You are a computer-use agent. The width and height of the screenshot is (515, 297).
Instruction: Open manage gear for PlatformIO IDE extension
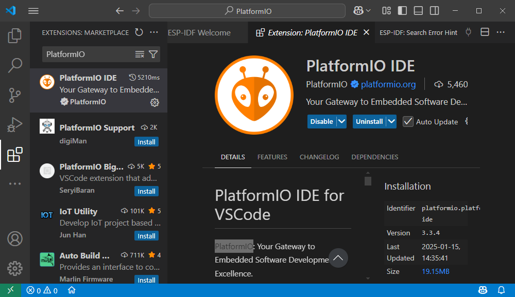pyautogui.click(x=154, y=102)
